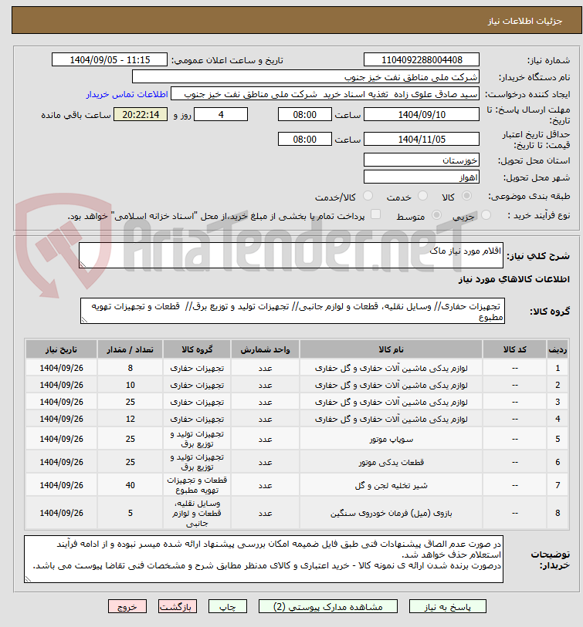The image size is (583, 627).
Task: Click وسایل نقلیه، قطعات و لوازم جانبی cell
Action: pos(197,513)
